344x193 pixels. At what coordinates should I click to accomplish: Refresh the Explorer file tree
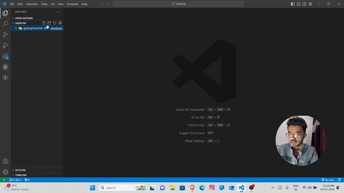pyautogui.click(x=55, y=23)
